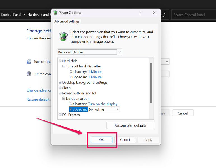The image size is (216, 168).
Task: Collapse Turn off hard disk after node
Action: (x=64, y=66)
